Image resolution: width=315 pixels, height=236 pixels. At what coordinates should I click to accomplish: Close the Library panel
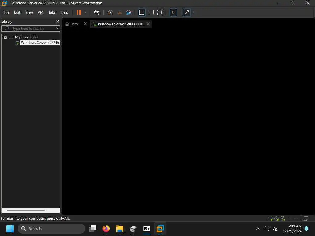tap(58, 21)
